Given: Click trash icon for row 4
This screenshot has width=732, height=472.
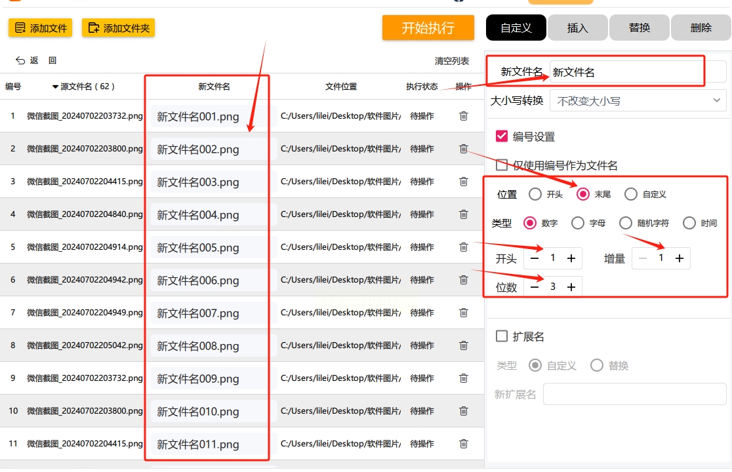Looking at the screenshot, I should point(463,214).
